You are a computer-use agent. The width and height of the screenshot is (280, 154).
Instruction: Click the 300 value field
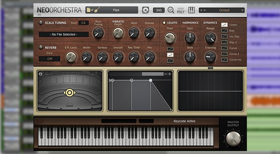(159, 10)
